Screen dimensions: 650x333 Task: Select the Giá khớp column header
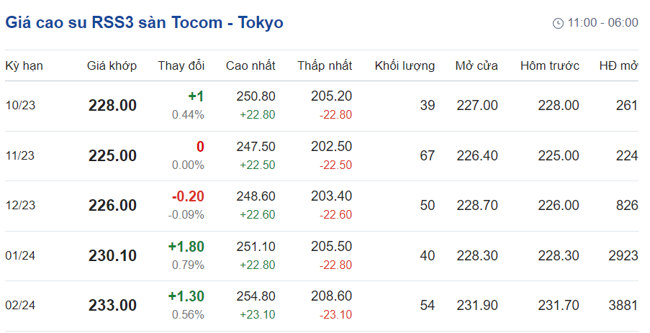112,66
